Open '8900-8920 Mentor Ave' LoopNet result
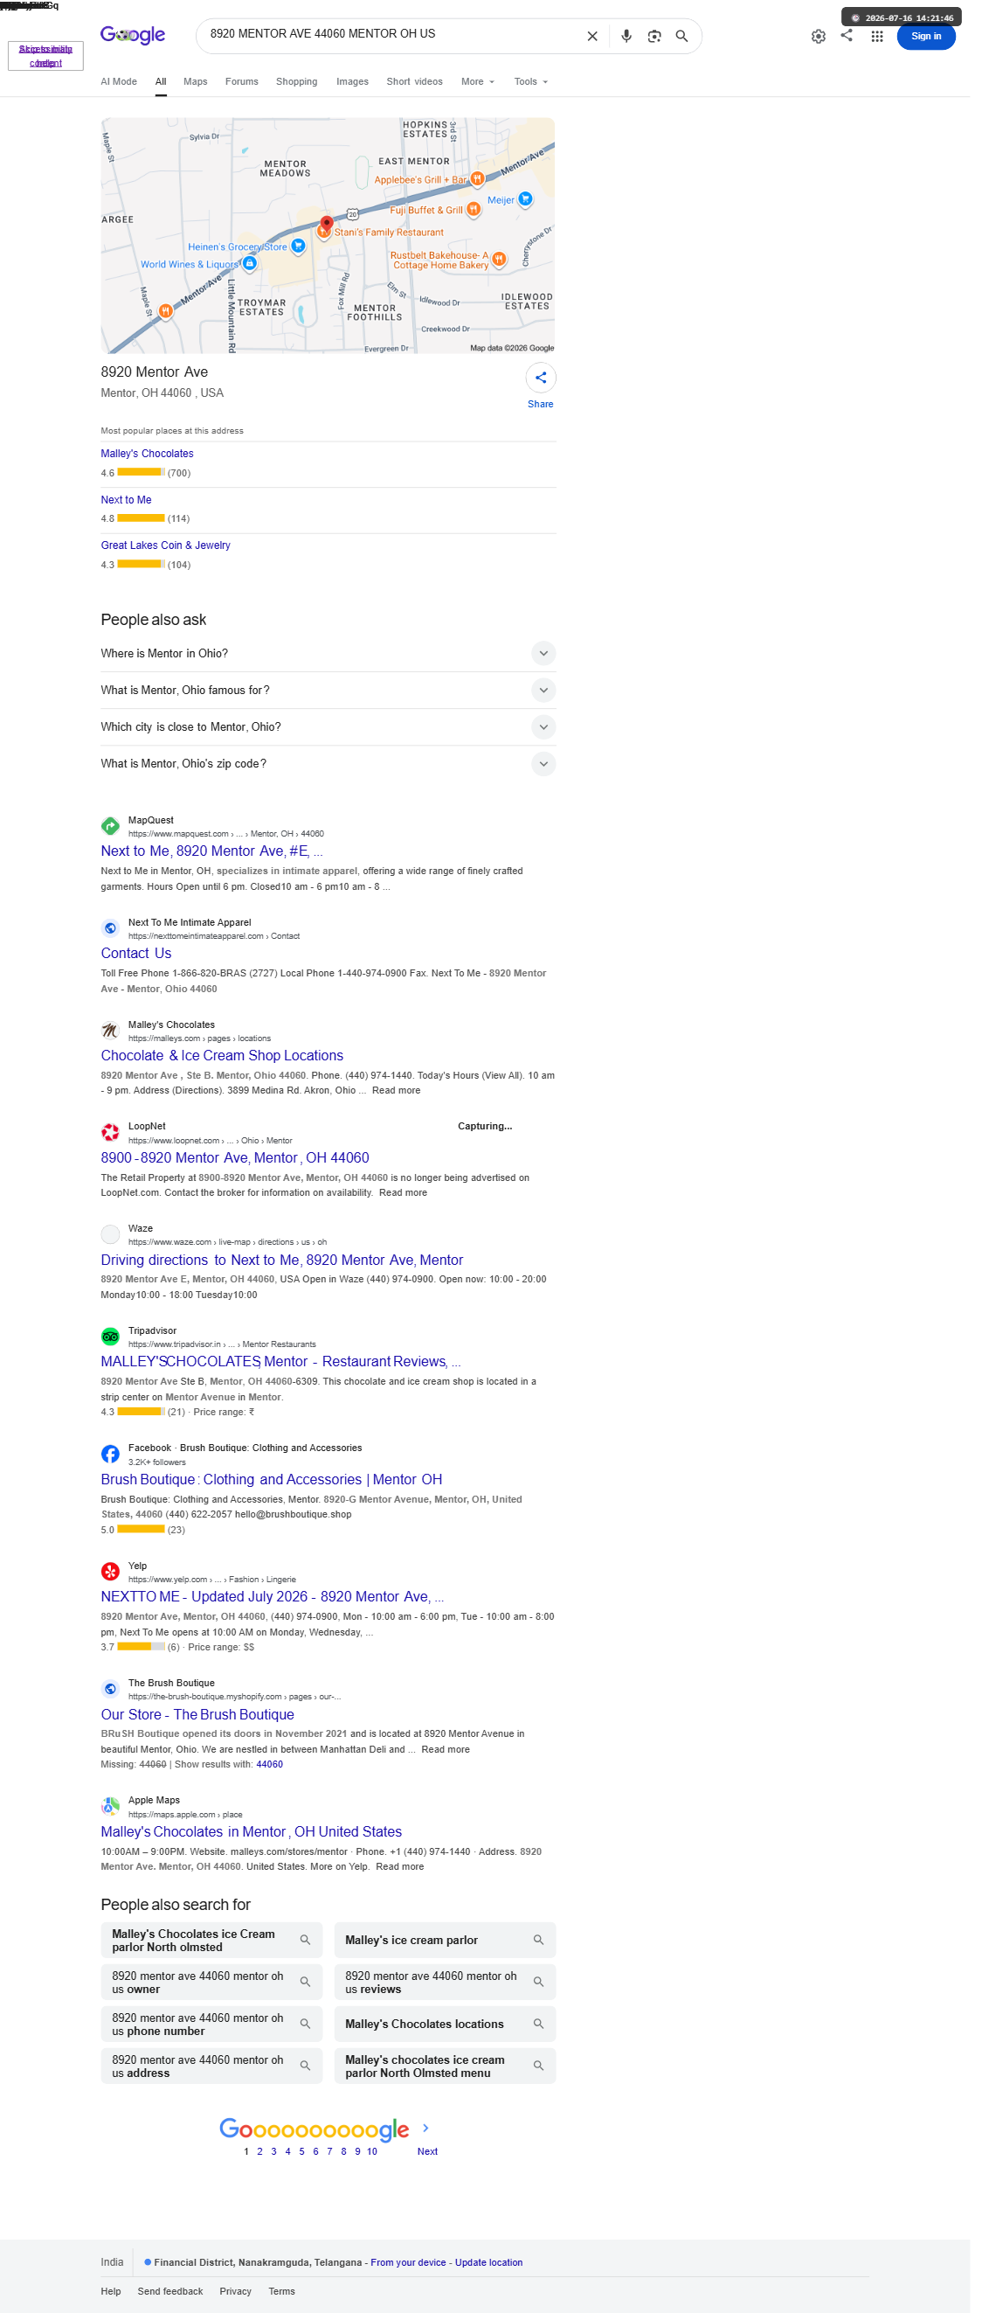This screenshot has height=2313, width=982. [x=234, y=1157]
